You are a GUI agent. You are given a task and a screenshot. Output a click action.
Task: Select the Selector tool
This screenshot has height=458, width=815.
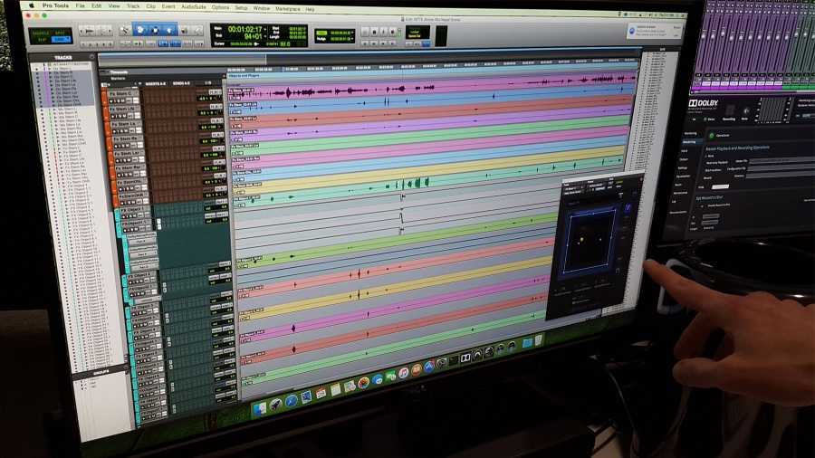pyautogui.click(x=155, y=30)
